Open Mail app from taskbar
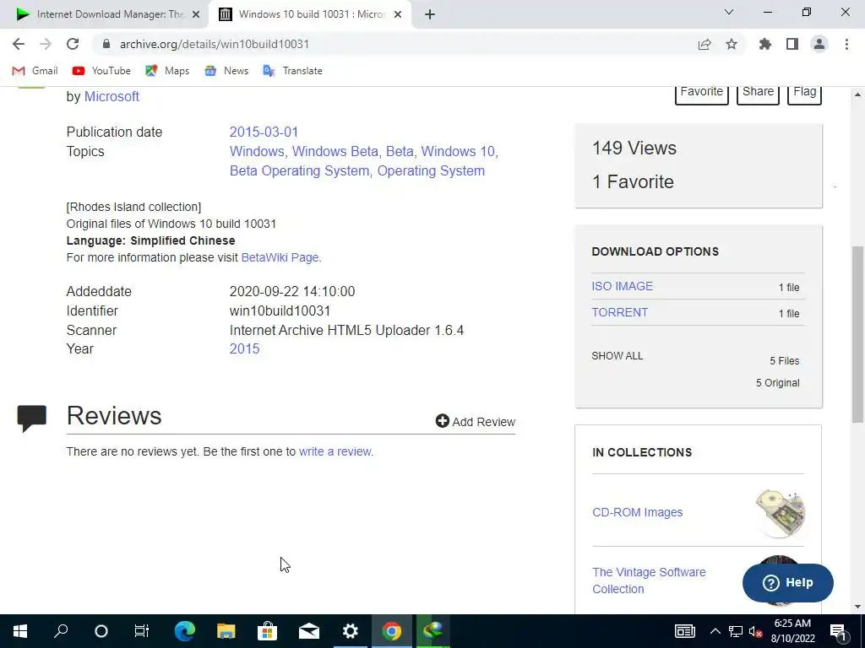This screenshot has height=648, width=865. (x=309, y=631)
